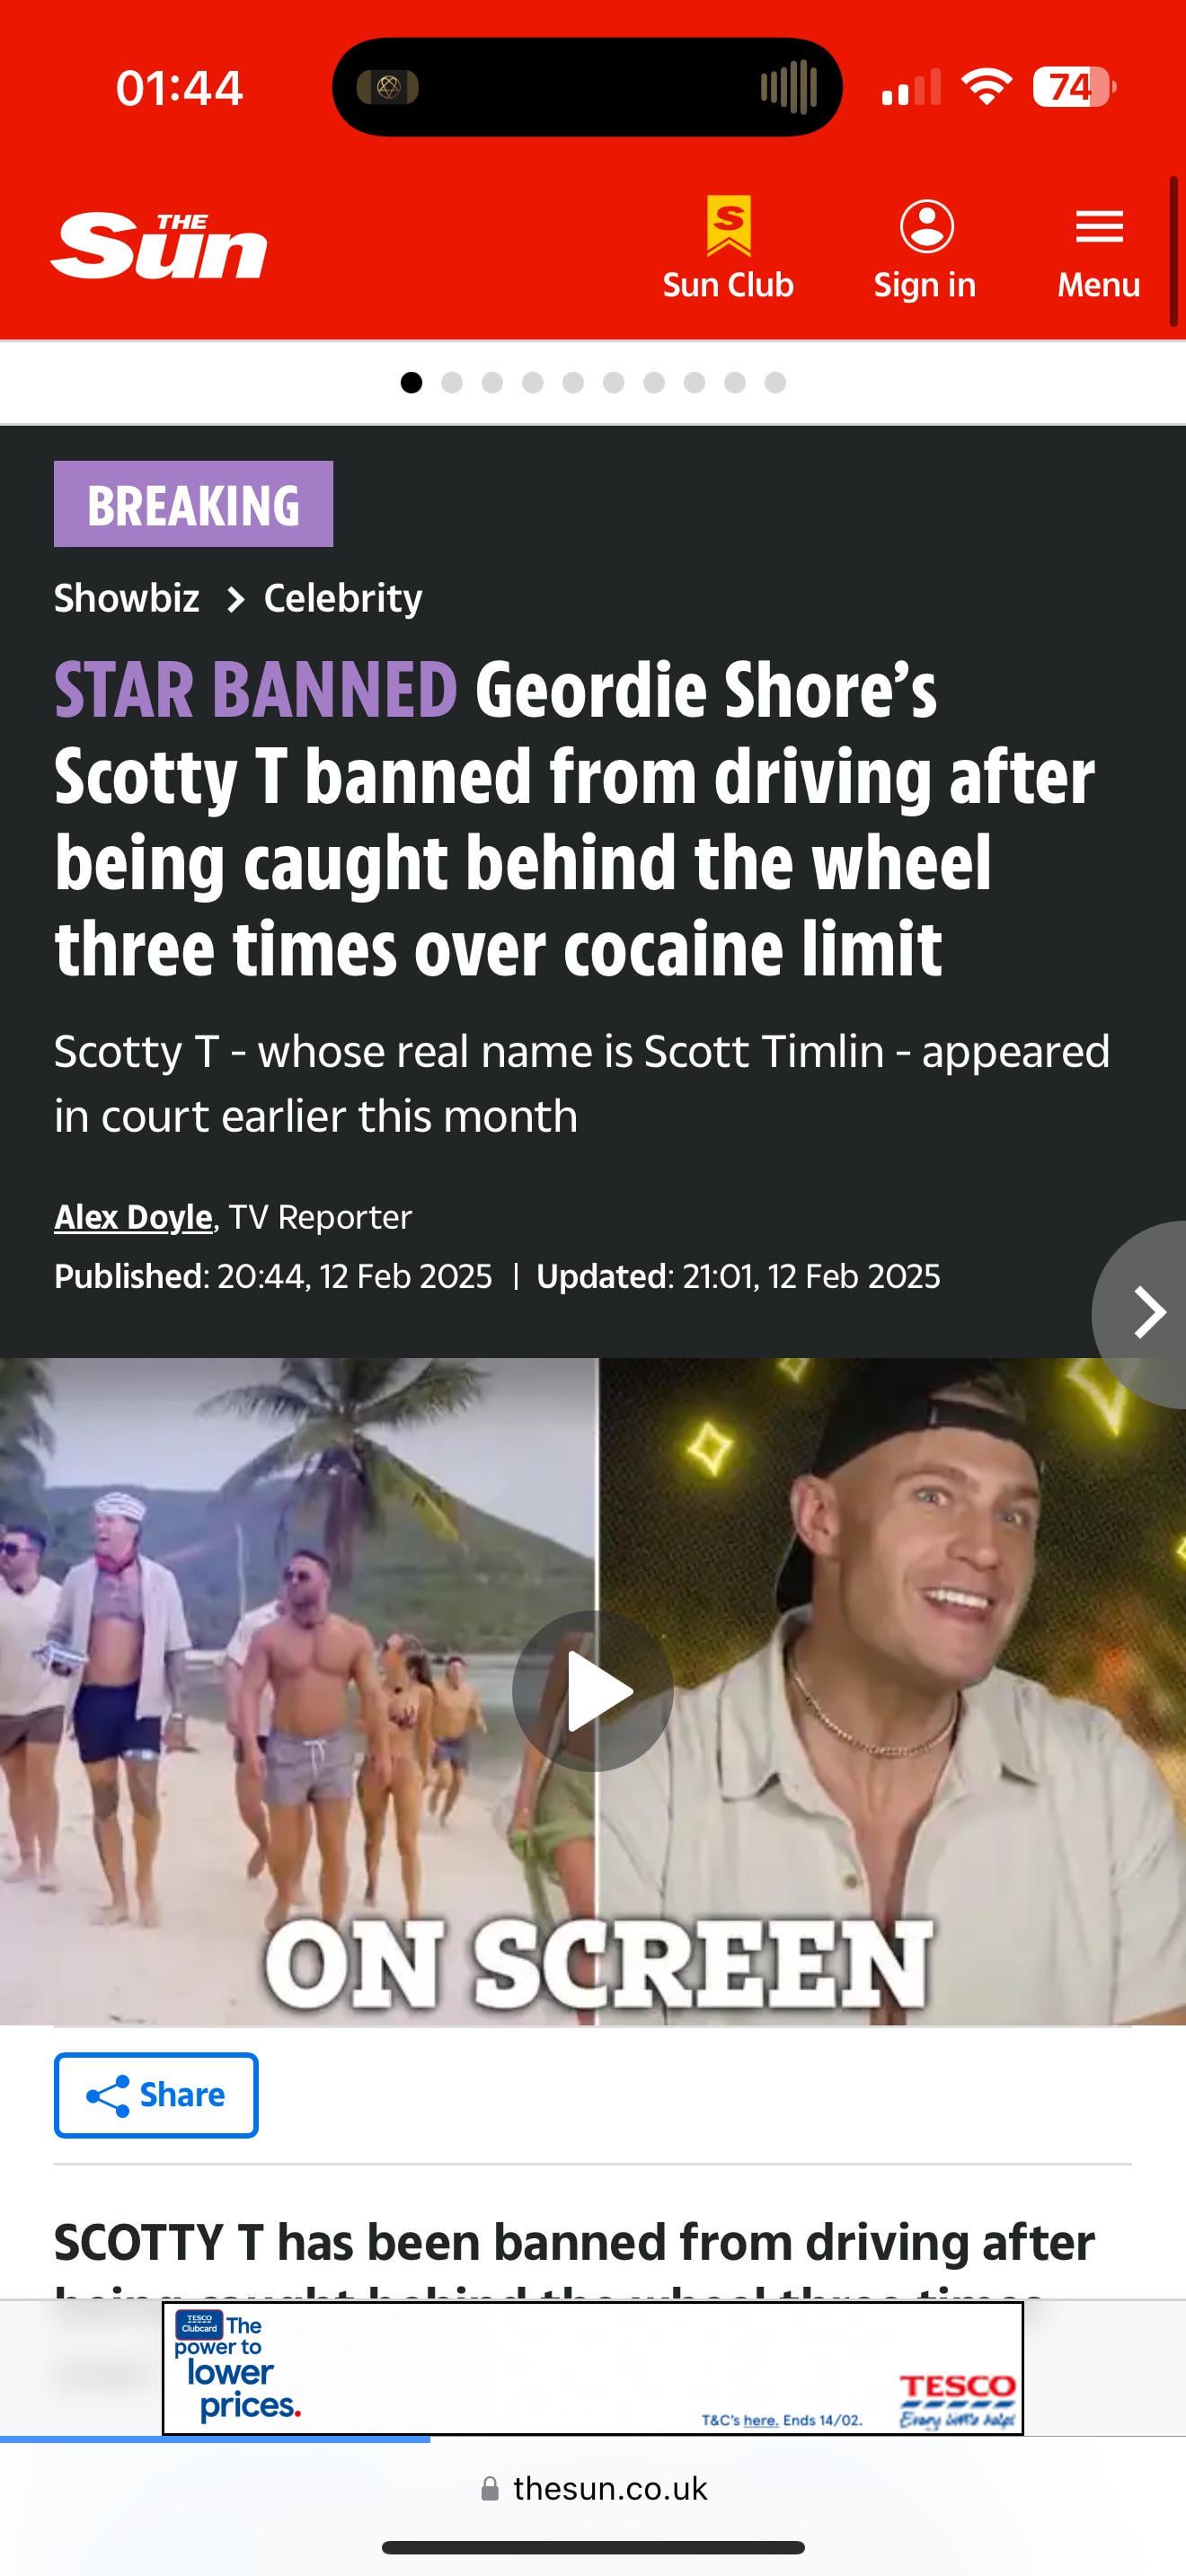Tap the page loading progress bar
Viewport: 1186px width, 2576px height.
(215, 2440)
